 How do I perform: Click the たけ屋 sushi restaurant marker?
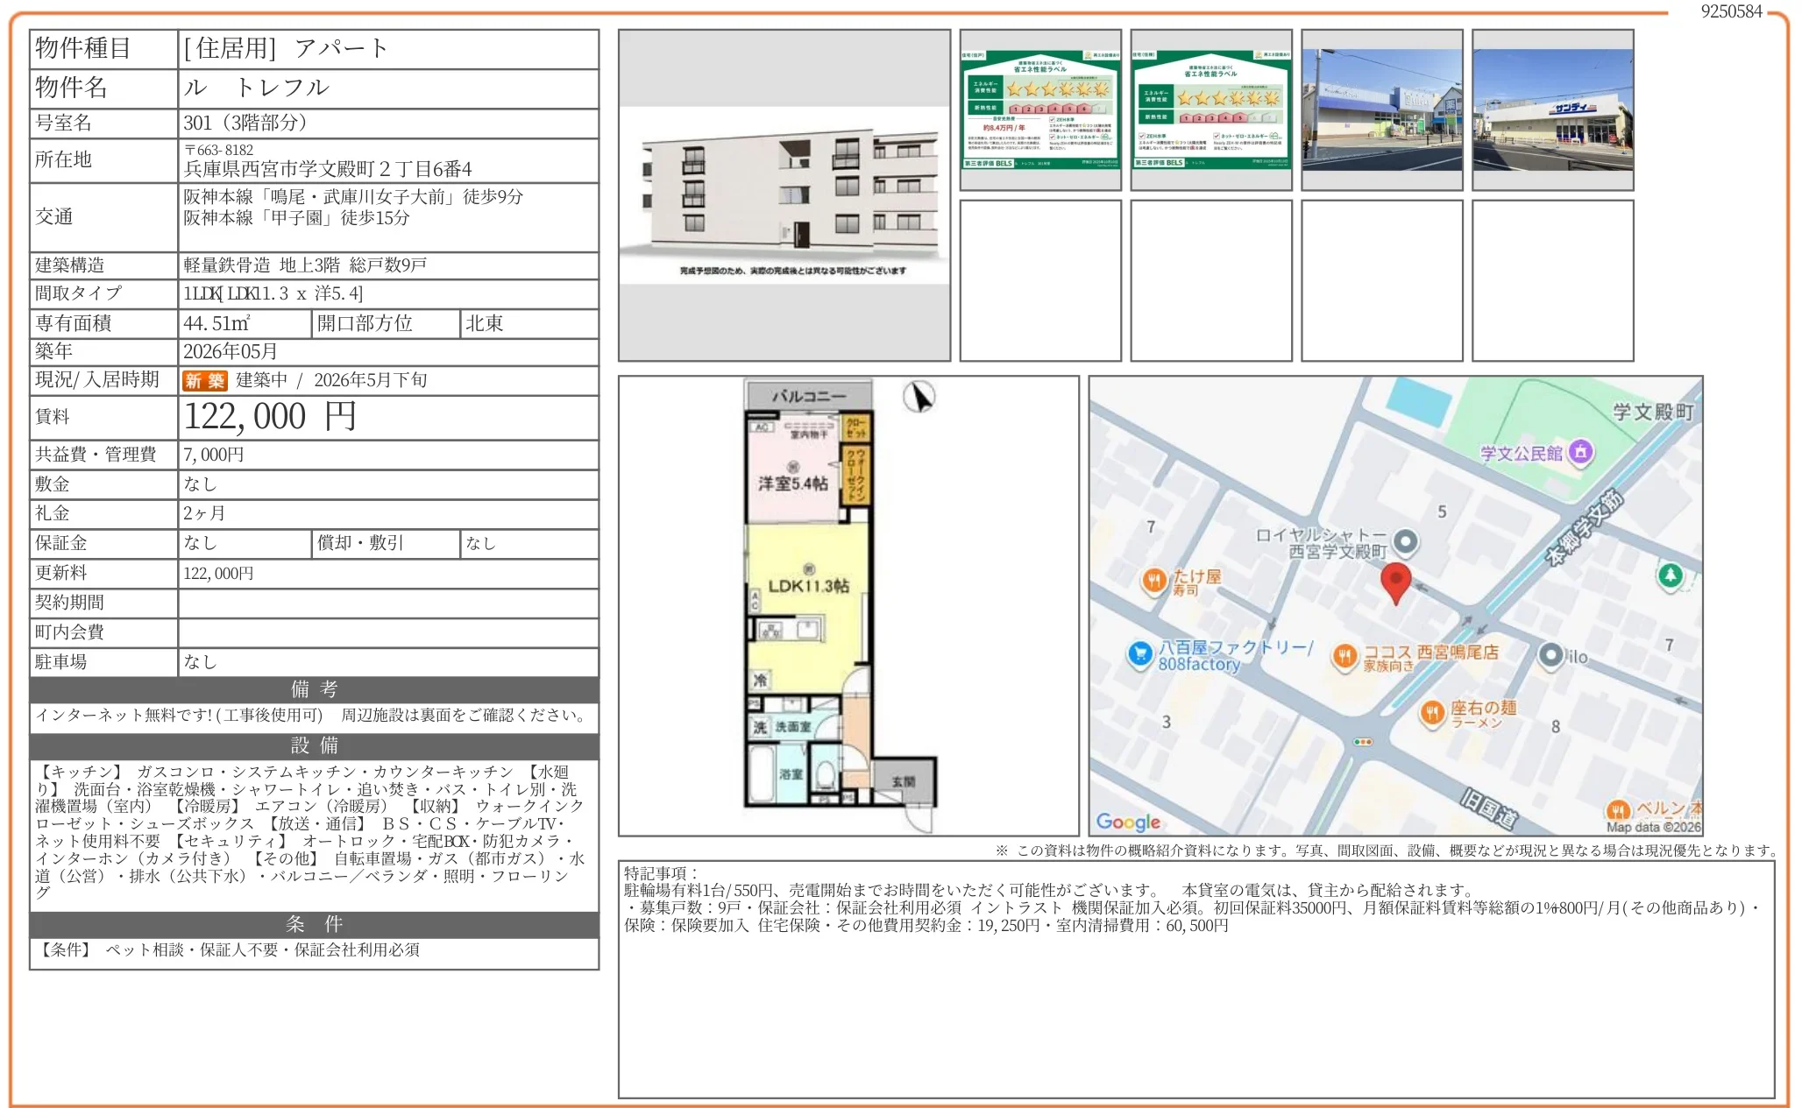tap(1153, 580)
